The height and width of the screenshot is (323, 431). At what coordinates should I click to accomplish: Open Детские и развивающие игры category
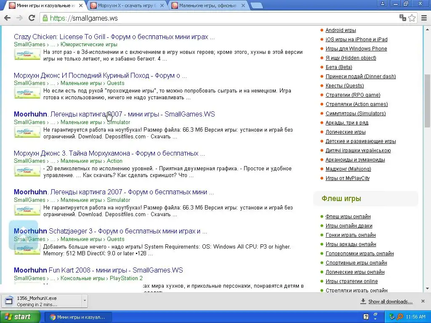coord(360,141)
